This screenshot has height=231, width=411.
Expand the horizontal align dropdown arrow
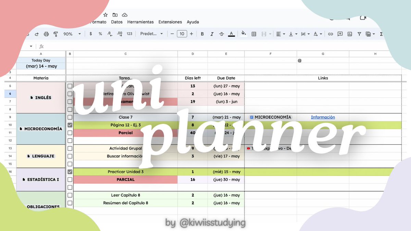284,34
